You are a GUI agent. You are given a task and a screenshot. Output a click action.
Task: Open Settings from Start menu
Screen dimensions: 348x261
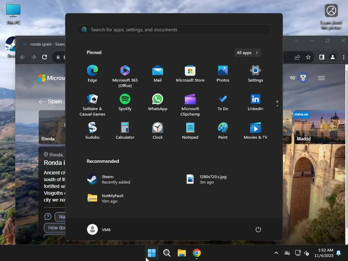click(x=256, y=74)
